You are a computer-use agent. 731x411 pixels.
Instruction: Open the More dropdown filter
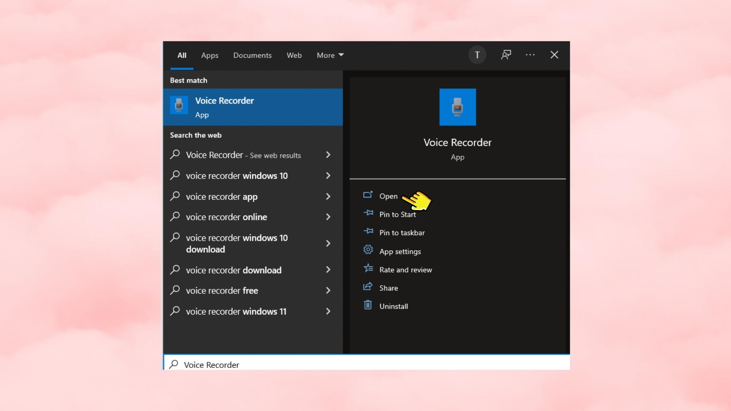[330, 55]
